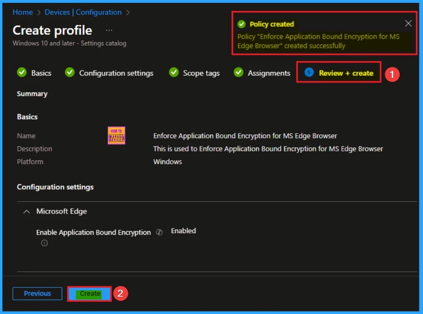
Task: Select the policy name value text
Action: pos(245,136)
